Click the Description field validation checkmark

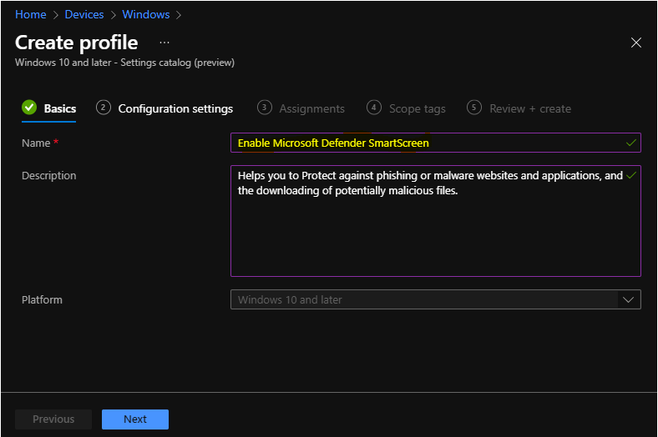point(630,175)
